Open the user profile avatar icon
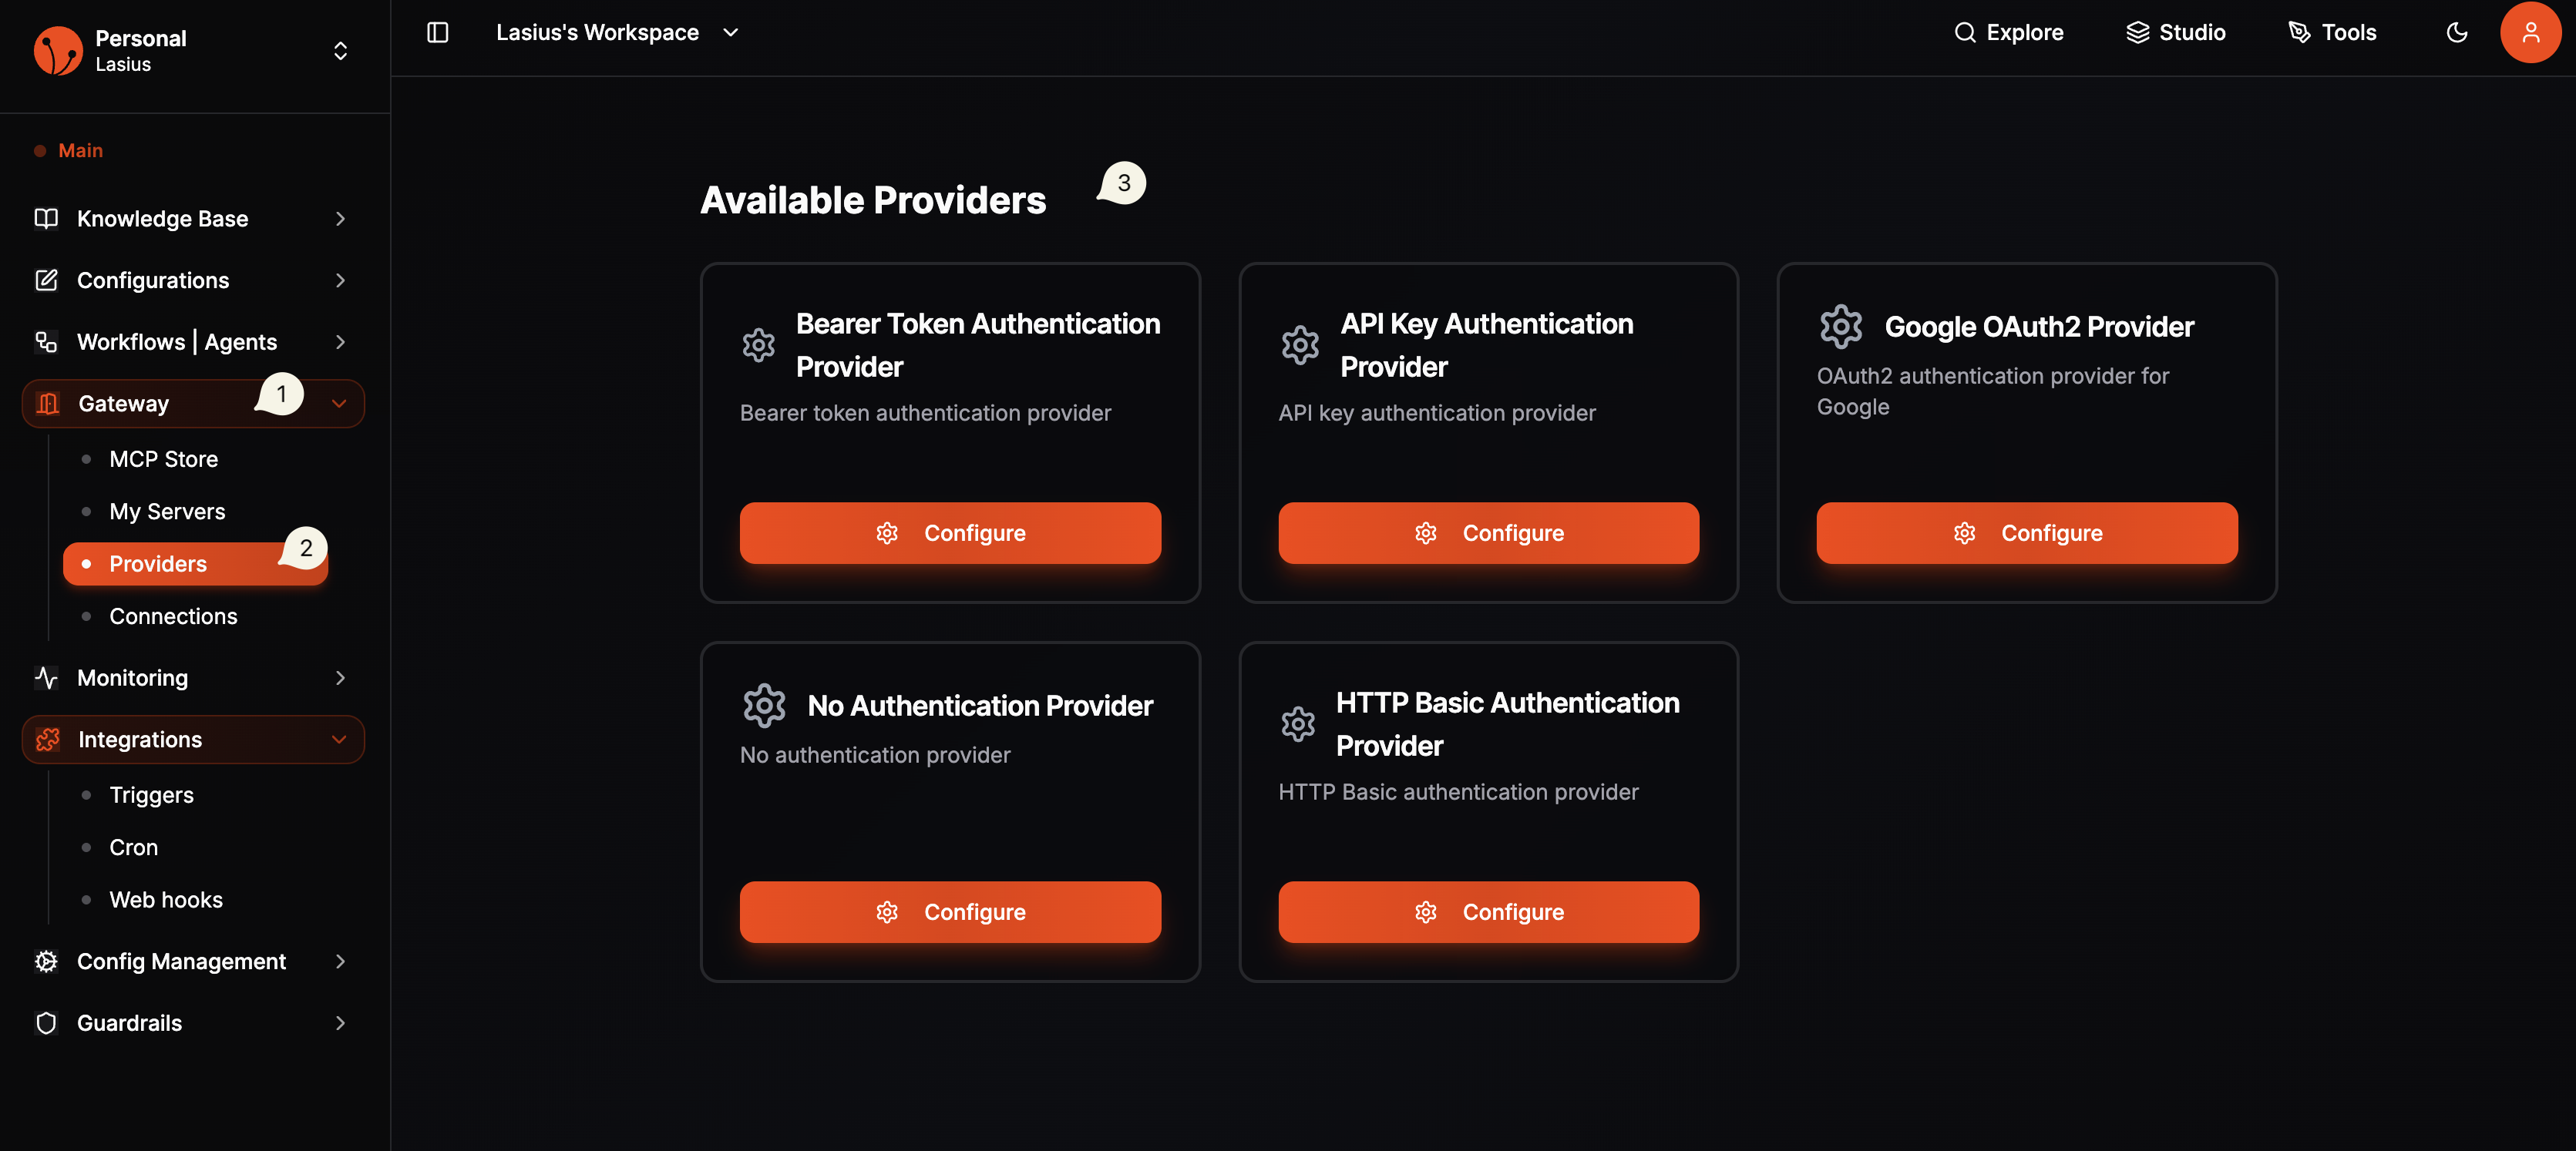2576x1151 pixels. [x=2530, y=32]
